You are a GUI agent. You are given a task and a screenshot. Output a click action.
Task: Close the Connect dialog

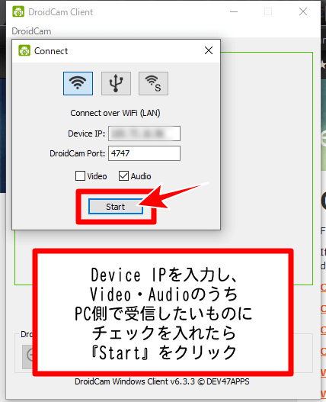(209, 50)
